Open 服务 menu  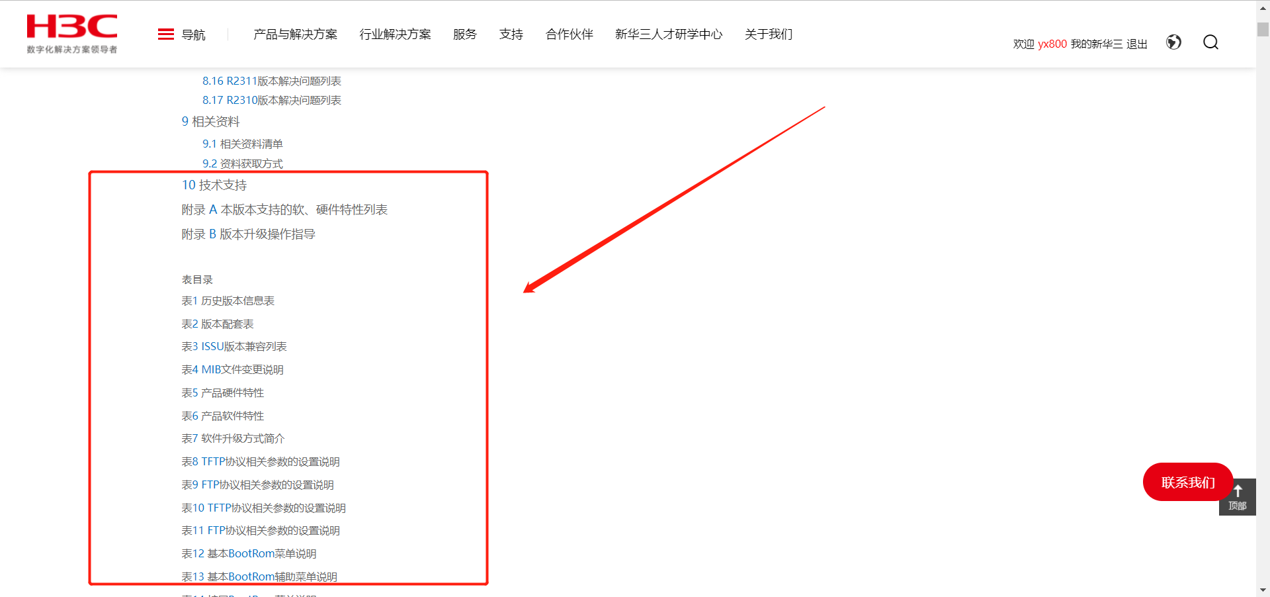(x=465, y=34)
